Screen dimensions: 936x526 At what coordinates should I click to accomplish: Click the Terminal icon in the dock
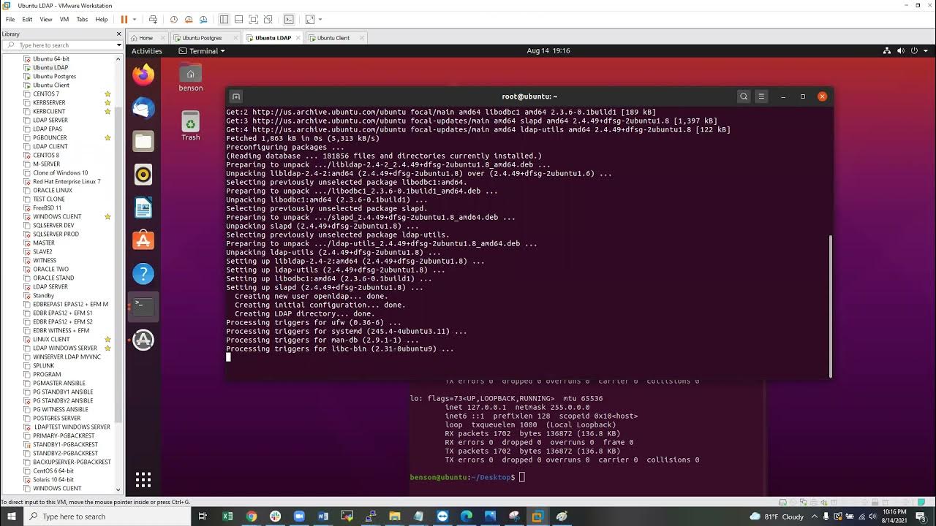tap(143, 307)
